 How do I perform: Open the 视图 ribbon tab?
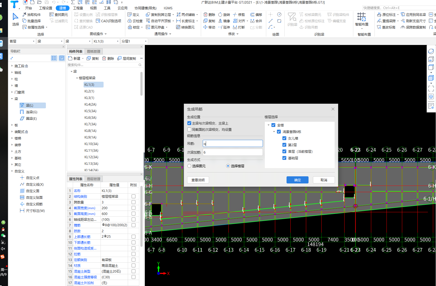point(93,8)
